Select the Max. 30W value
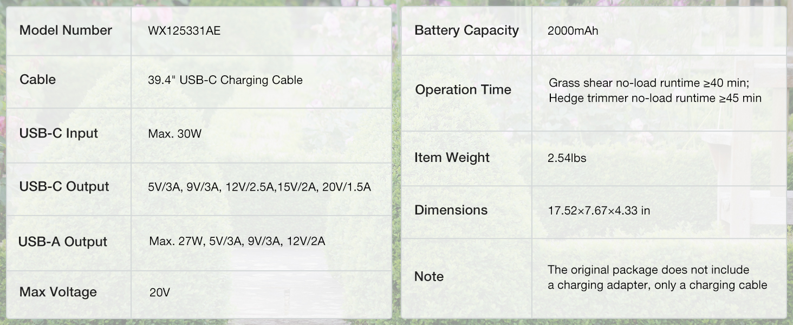This screenshot has width=793, height=325. tap(174, 134)
